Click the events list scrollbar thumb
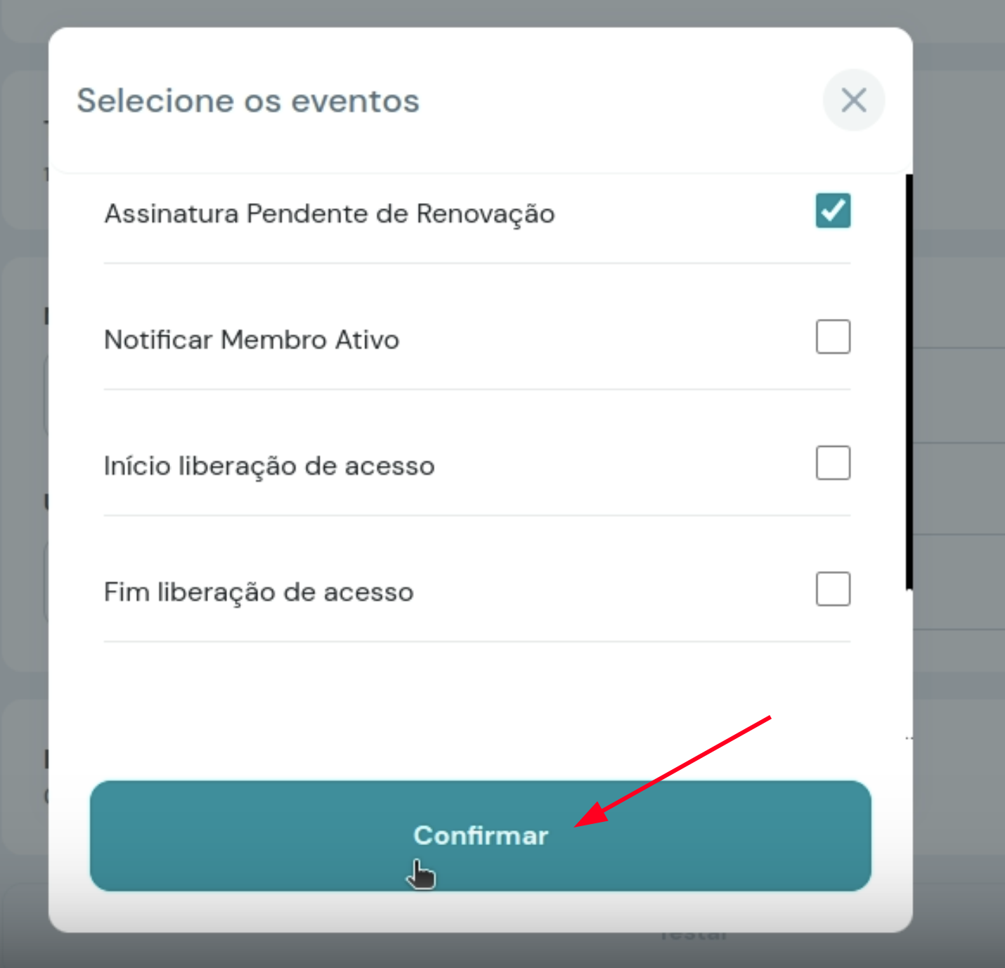 point(909,382)
